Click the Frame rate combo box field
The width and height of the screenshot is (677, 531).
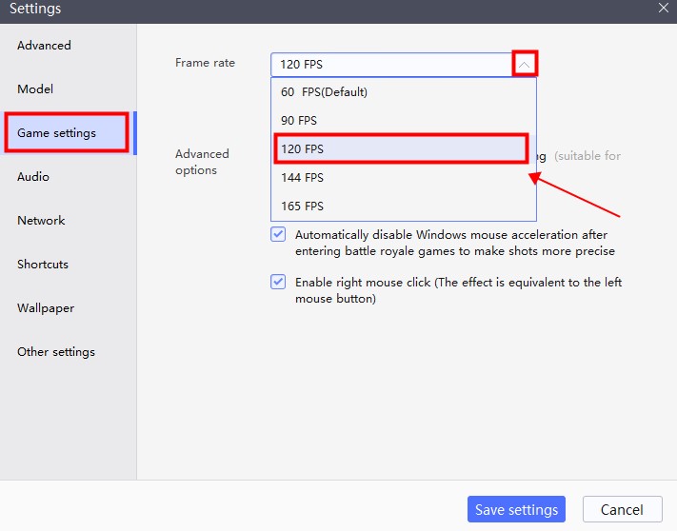tap(404, 65)
